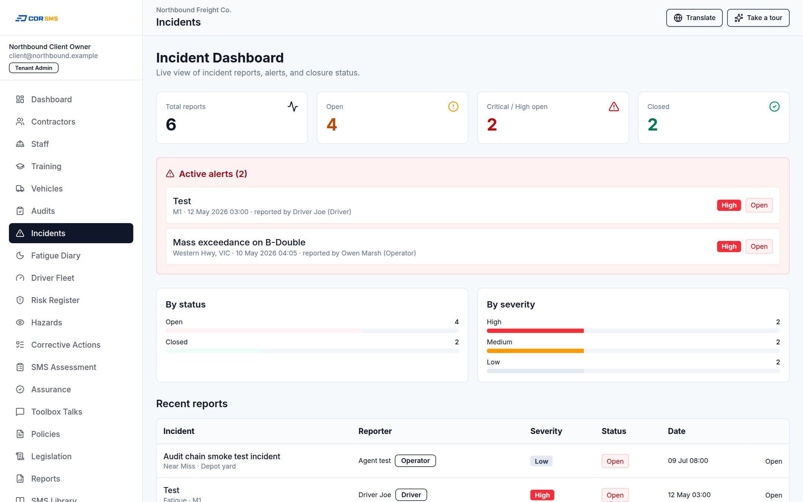Click the Critical / High open card
This screenshot has width=803, height=502.
point(553,118)
